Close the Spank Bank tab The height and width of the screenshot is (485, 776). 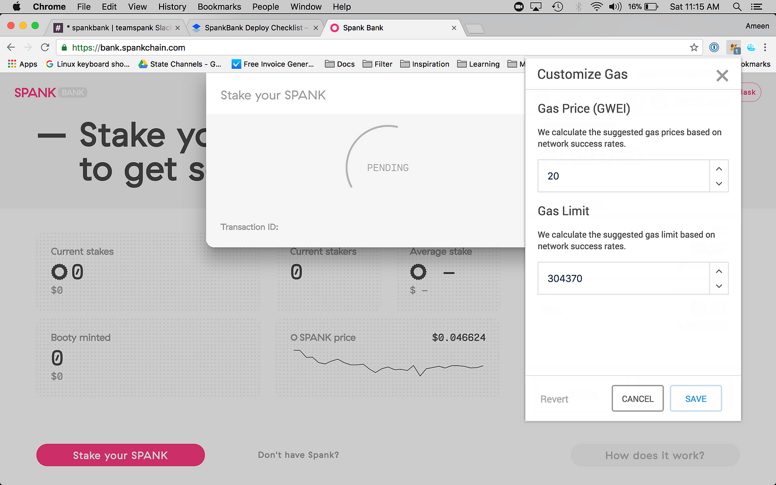[454, 28]
